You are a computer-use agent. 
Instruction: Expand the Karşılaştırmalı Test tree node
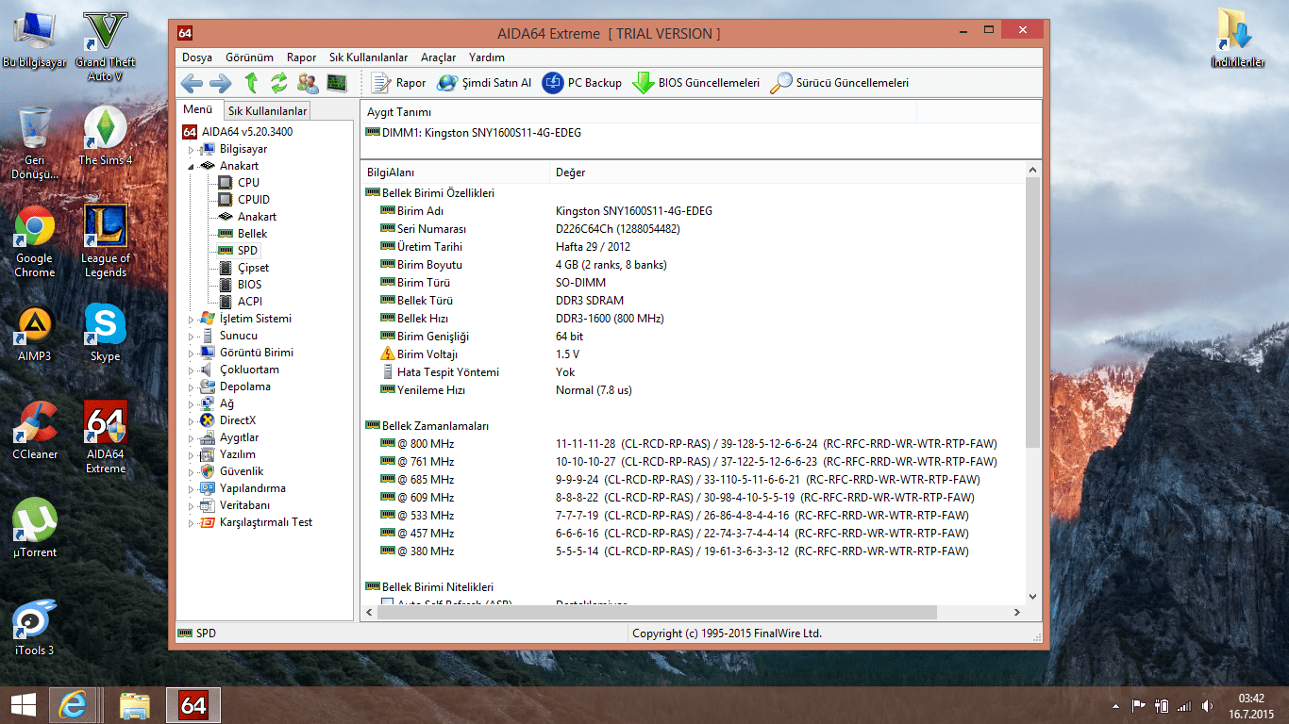click(191, 522)
